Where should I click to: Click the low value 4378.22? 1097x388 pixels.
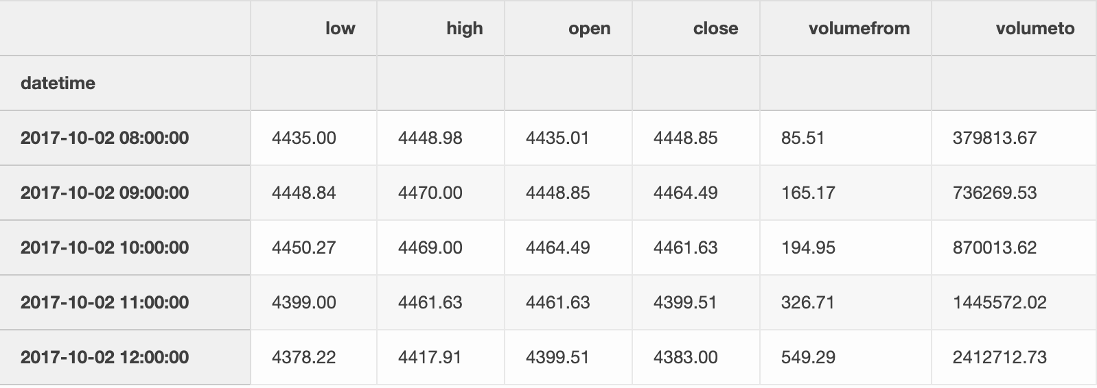(303, 357)
